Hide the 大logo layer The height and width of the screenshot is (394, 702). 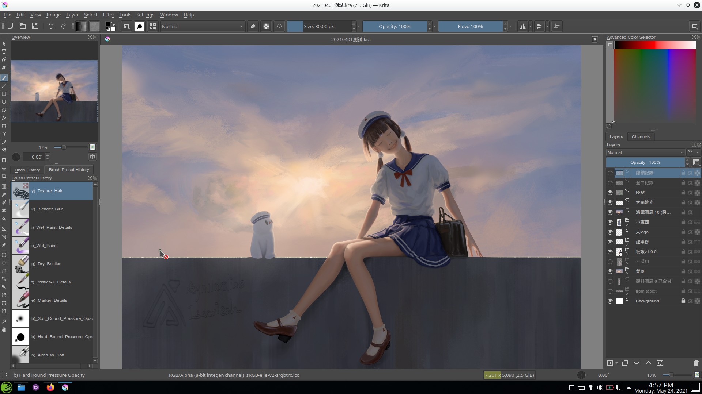tap(610, 232)
